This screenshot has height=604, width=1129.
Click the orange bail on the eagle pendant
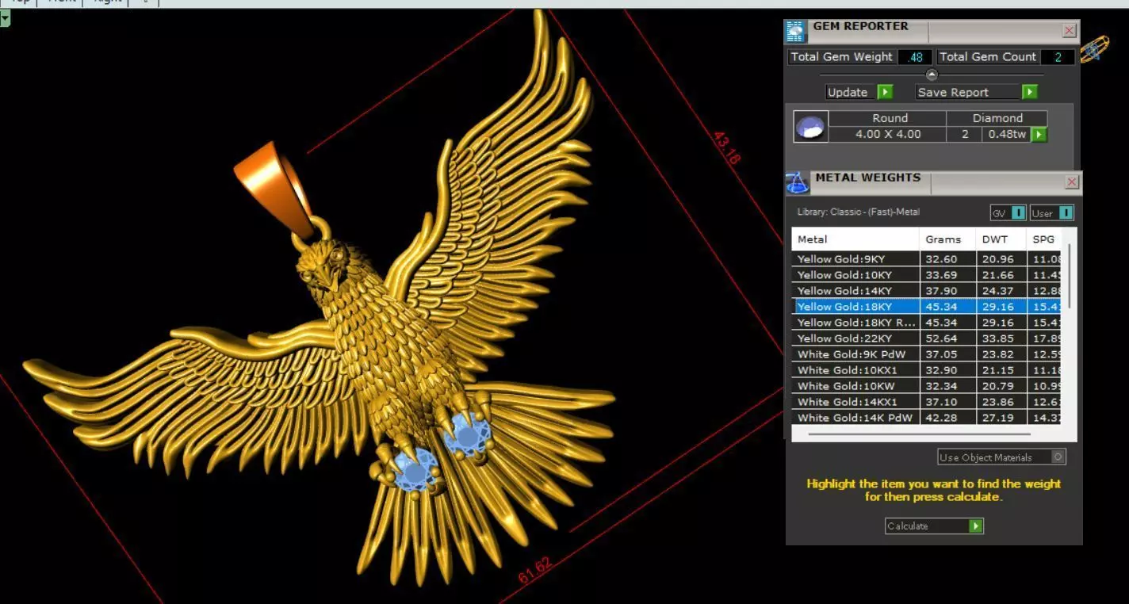coord(273,188)
